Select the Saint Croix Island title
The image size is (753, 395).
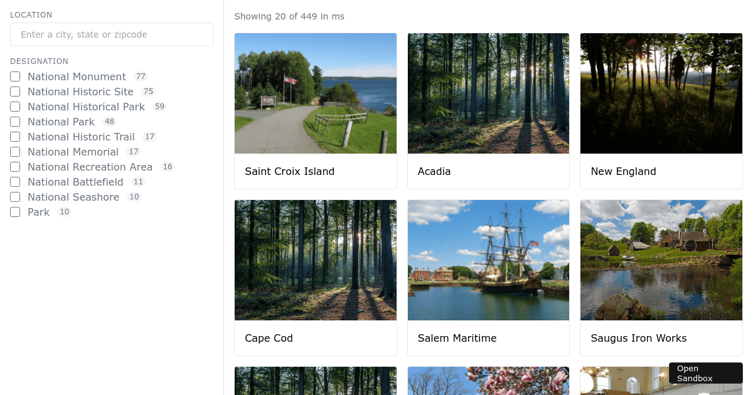tap(289, 171)
